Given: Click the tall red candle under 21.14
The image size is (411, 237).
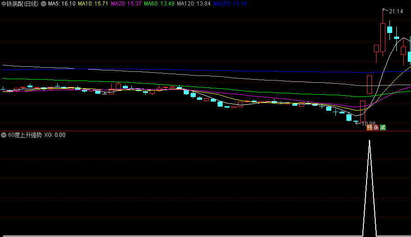Looking at the screenshot, I should pyautogui.click(x=383, y=37).
